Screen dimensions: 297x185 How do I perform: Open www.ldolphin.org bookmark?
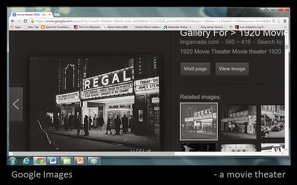point(250,27)
